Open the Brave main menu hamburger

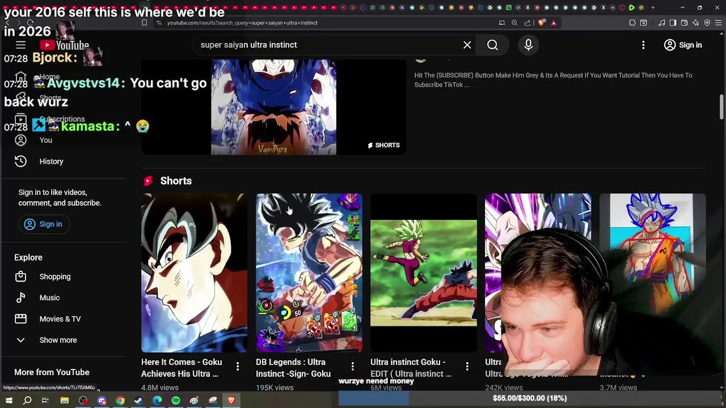pyautogui.click(x=719, y=23)
